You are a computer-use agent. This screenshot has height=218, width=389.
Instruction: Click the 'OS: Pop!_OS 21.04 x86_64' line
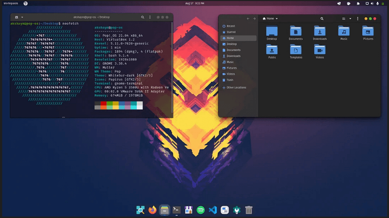click(x=118, y=36)
